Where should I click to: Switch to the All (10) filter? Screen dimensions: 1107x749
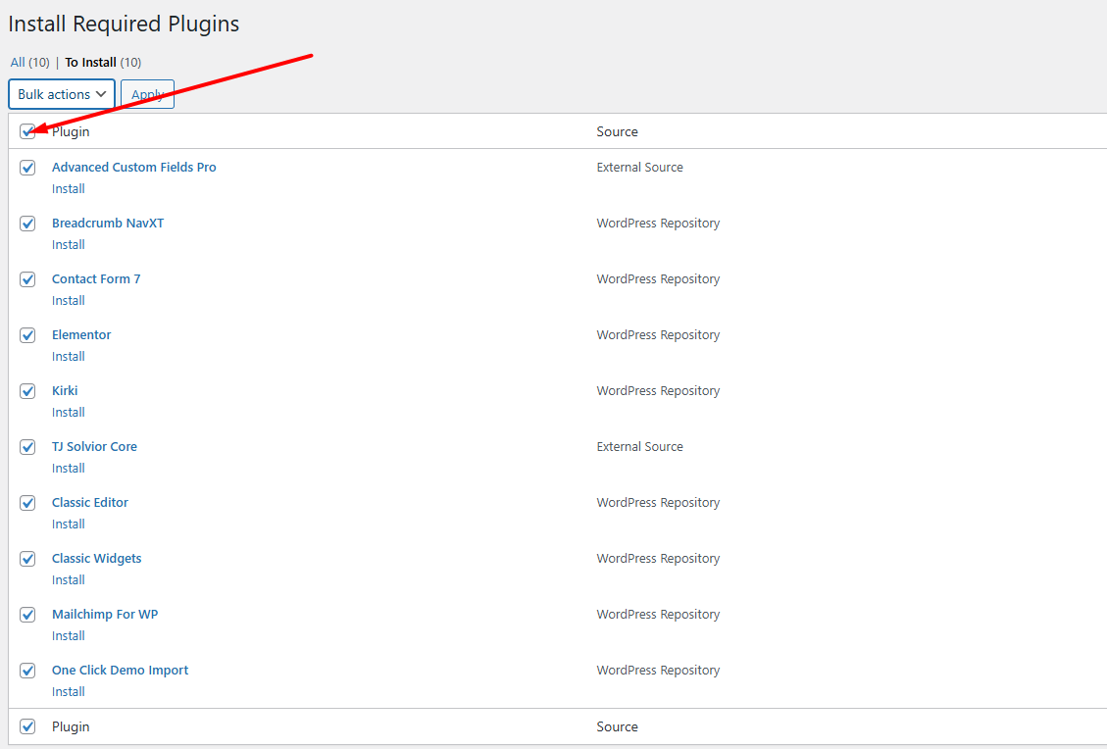pyautogui.click(x=29, y=62)
